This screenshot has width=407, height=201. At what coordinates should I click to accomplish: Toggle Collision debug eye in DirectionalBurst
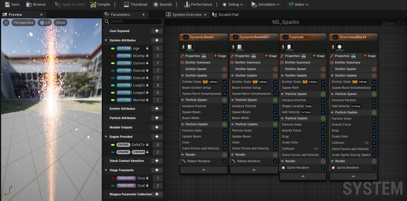pos(367,143)
